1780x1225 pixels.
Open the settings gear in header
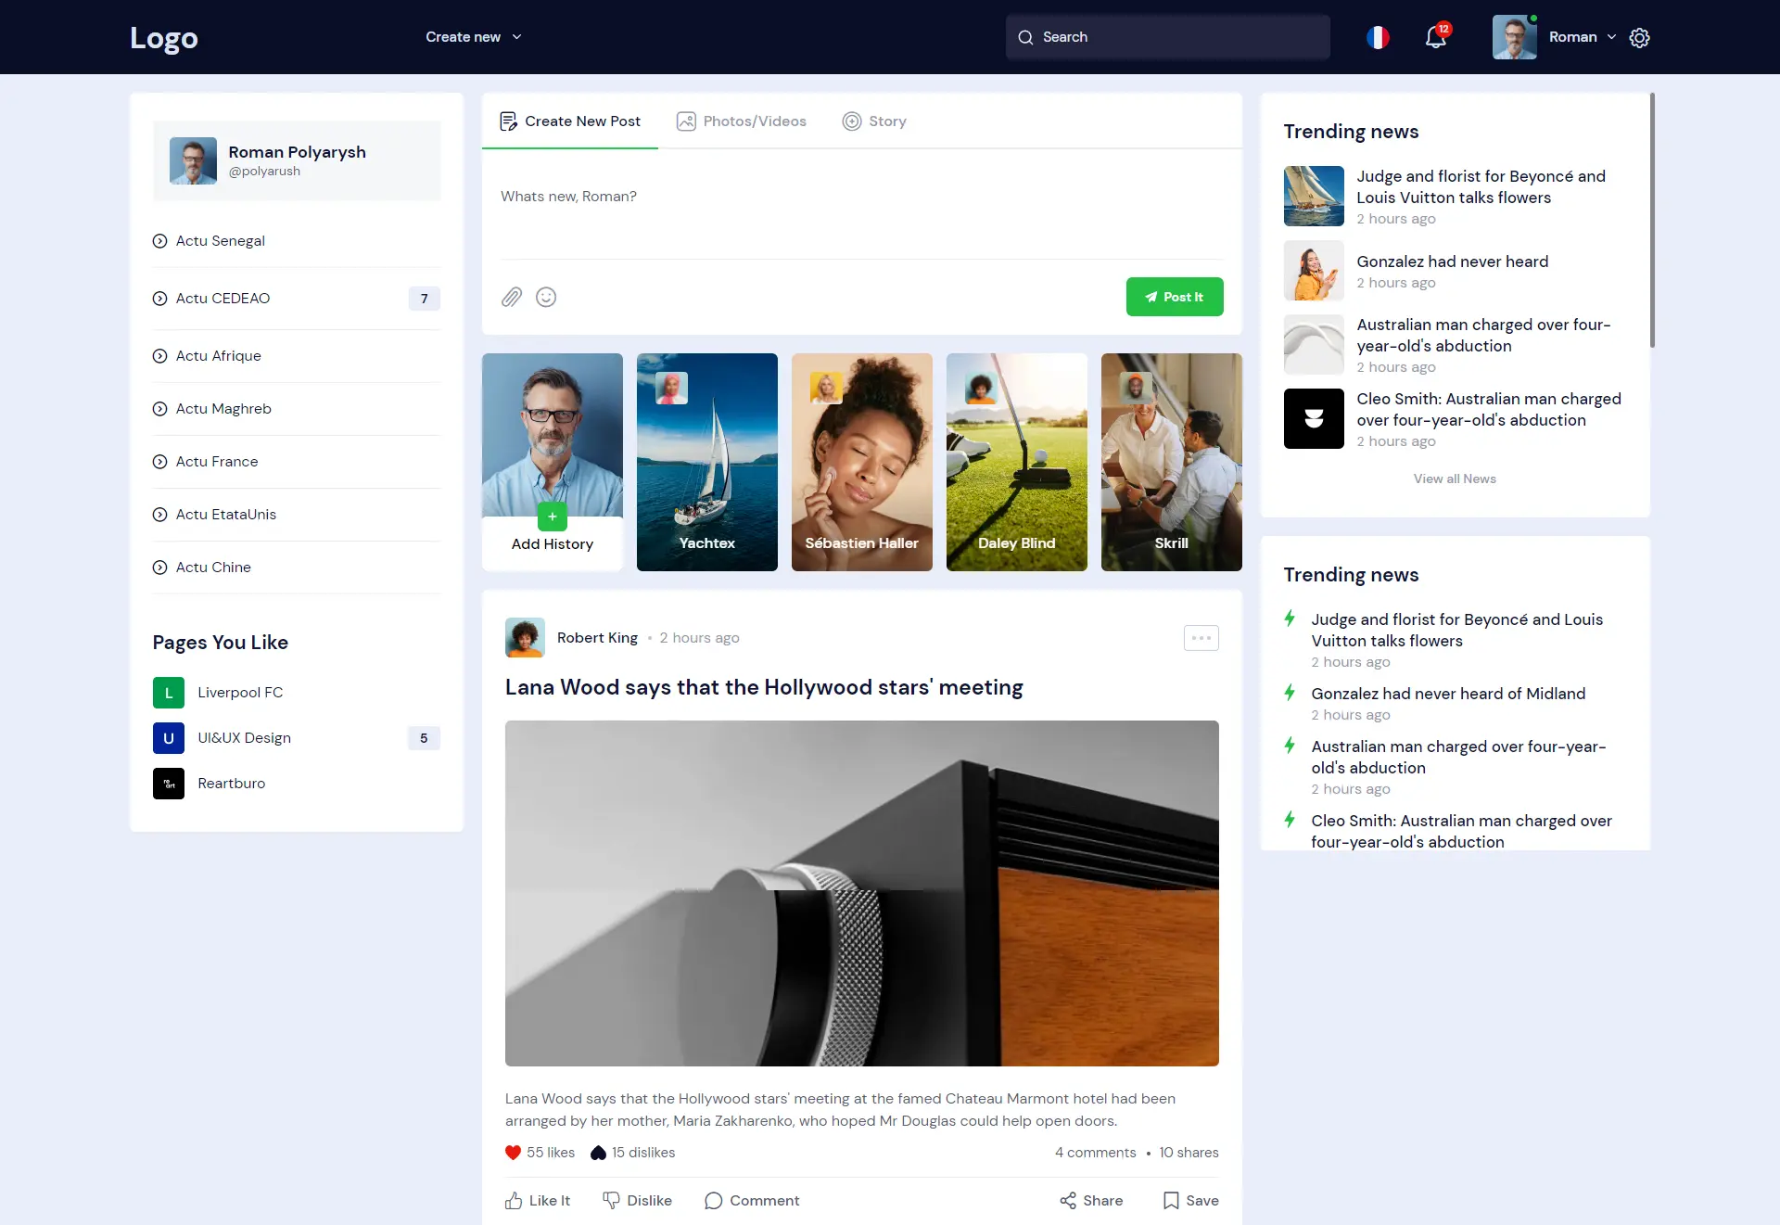(1639, 37)
